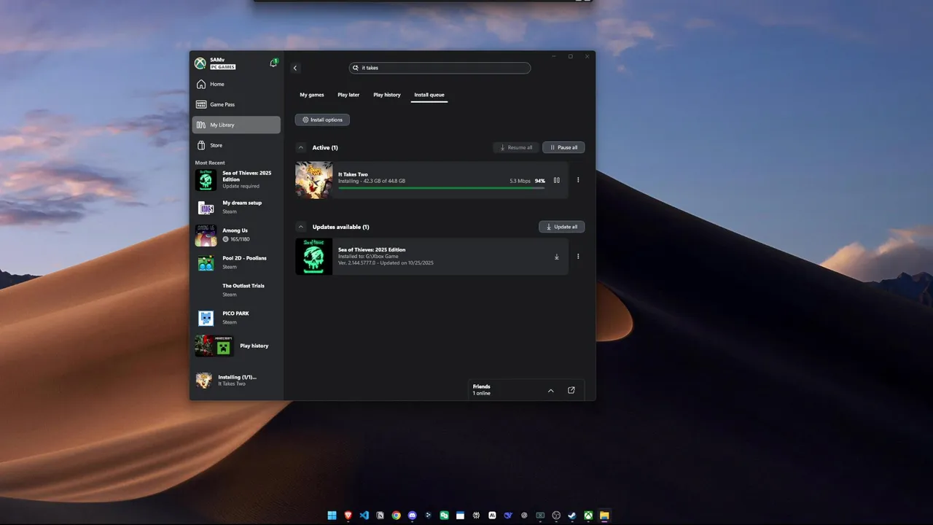Viewport: 933px width, 525px height.
Task: Click the Resume all button
Action: click(x=516, y=147)
